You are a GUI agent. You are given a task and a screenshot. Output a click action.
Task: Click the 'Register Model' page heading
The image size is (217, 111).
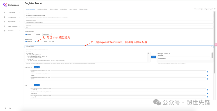(33, 3)
